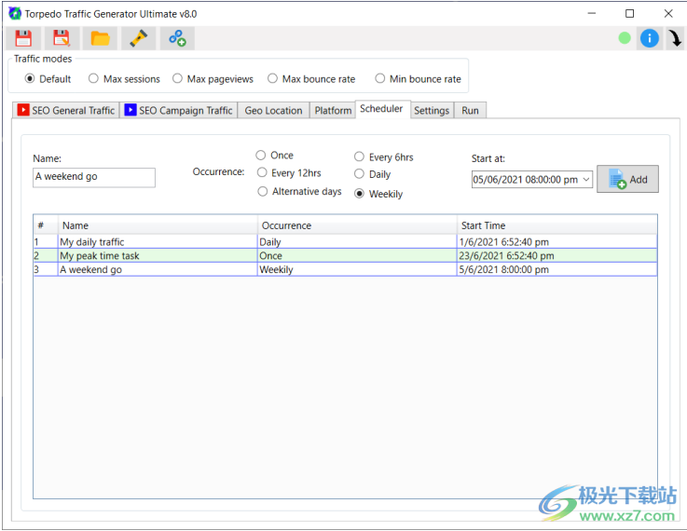Open the Geo Location tab
Image resolution: width=687 pixels, height=531 pixels.
pos(273,110)
